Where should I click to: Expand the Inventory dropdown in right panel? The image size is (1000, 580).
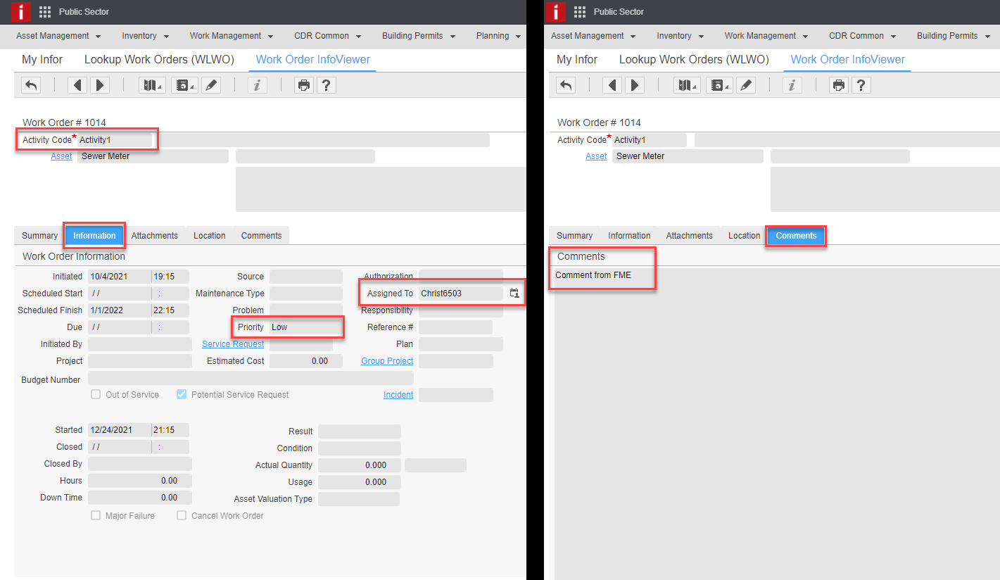(679, 36)
